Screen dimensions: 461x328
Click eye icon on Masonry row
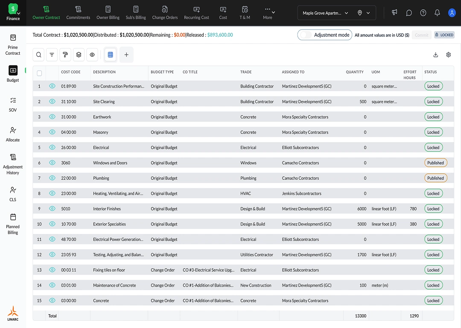click(53, 132)
